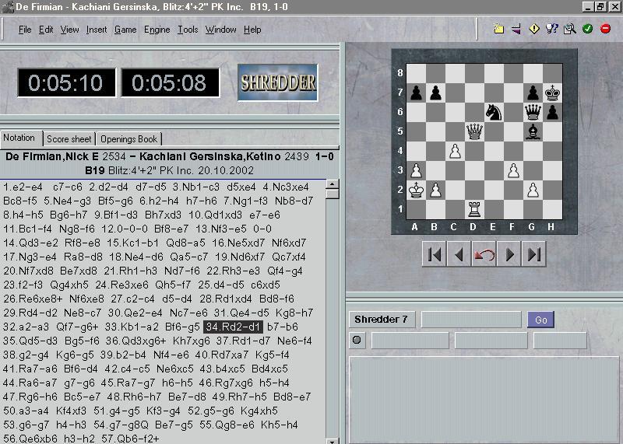Click the green checkmark icon
Viewport: 623px width, 444px height.
tap(587, 30)
